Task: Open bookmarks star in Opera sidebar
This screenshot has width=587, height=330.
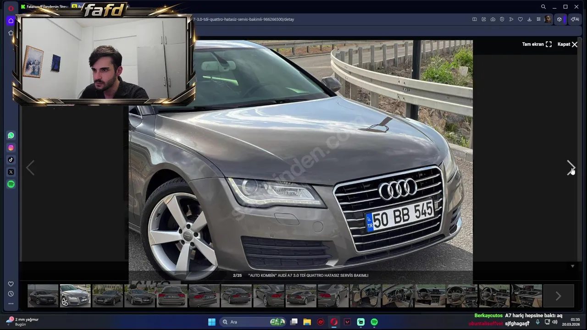Action: click(11, 33)
